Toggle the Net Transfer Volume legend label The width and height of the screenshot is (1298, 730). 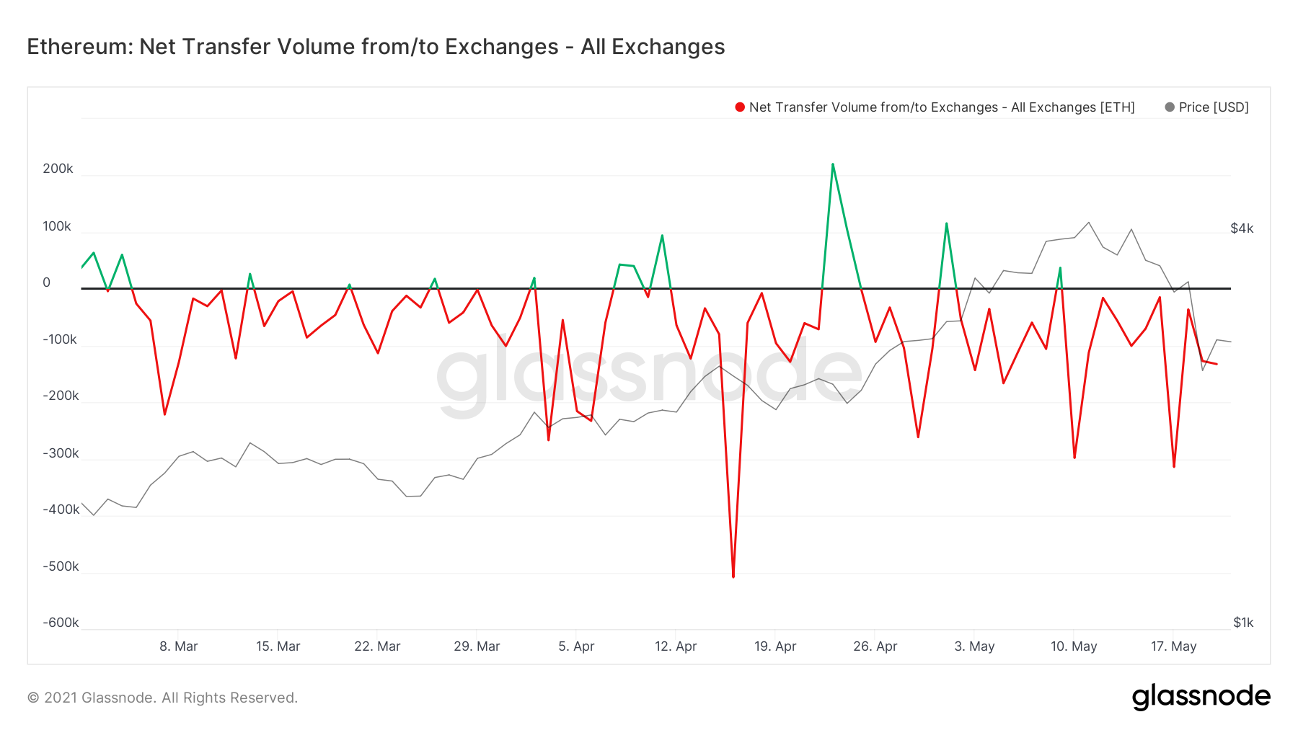tap(942, 107)
